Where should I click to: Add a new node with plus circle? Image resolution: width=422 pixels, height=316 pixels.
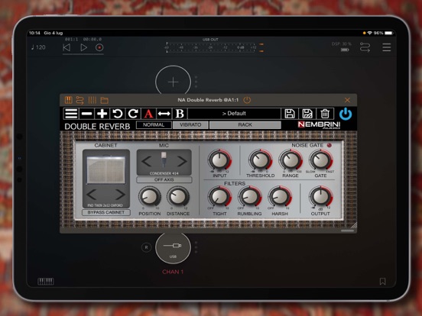173,82
